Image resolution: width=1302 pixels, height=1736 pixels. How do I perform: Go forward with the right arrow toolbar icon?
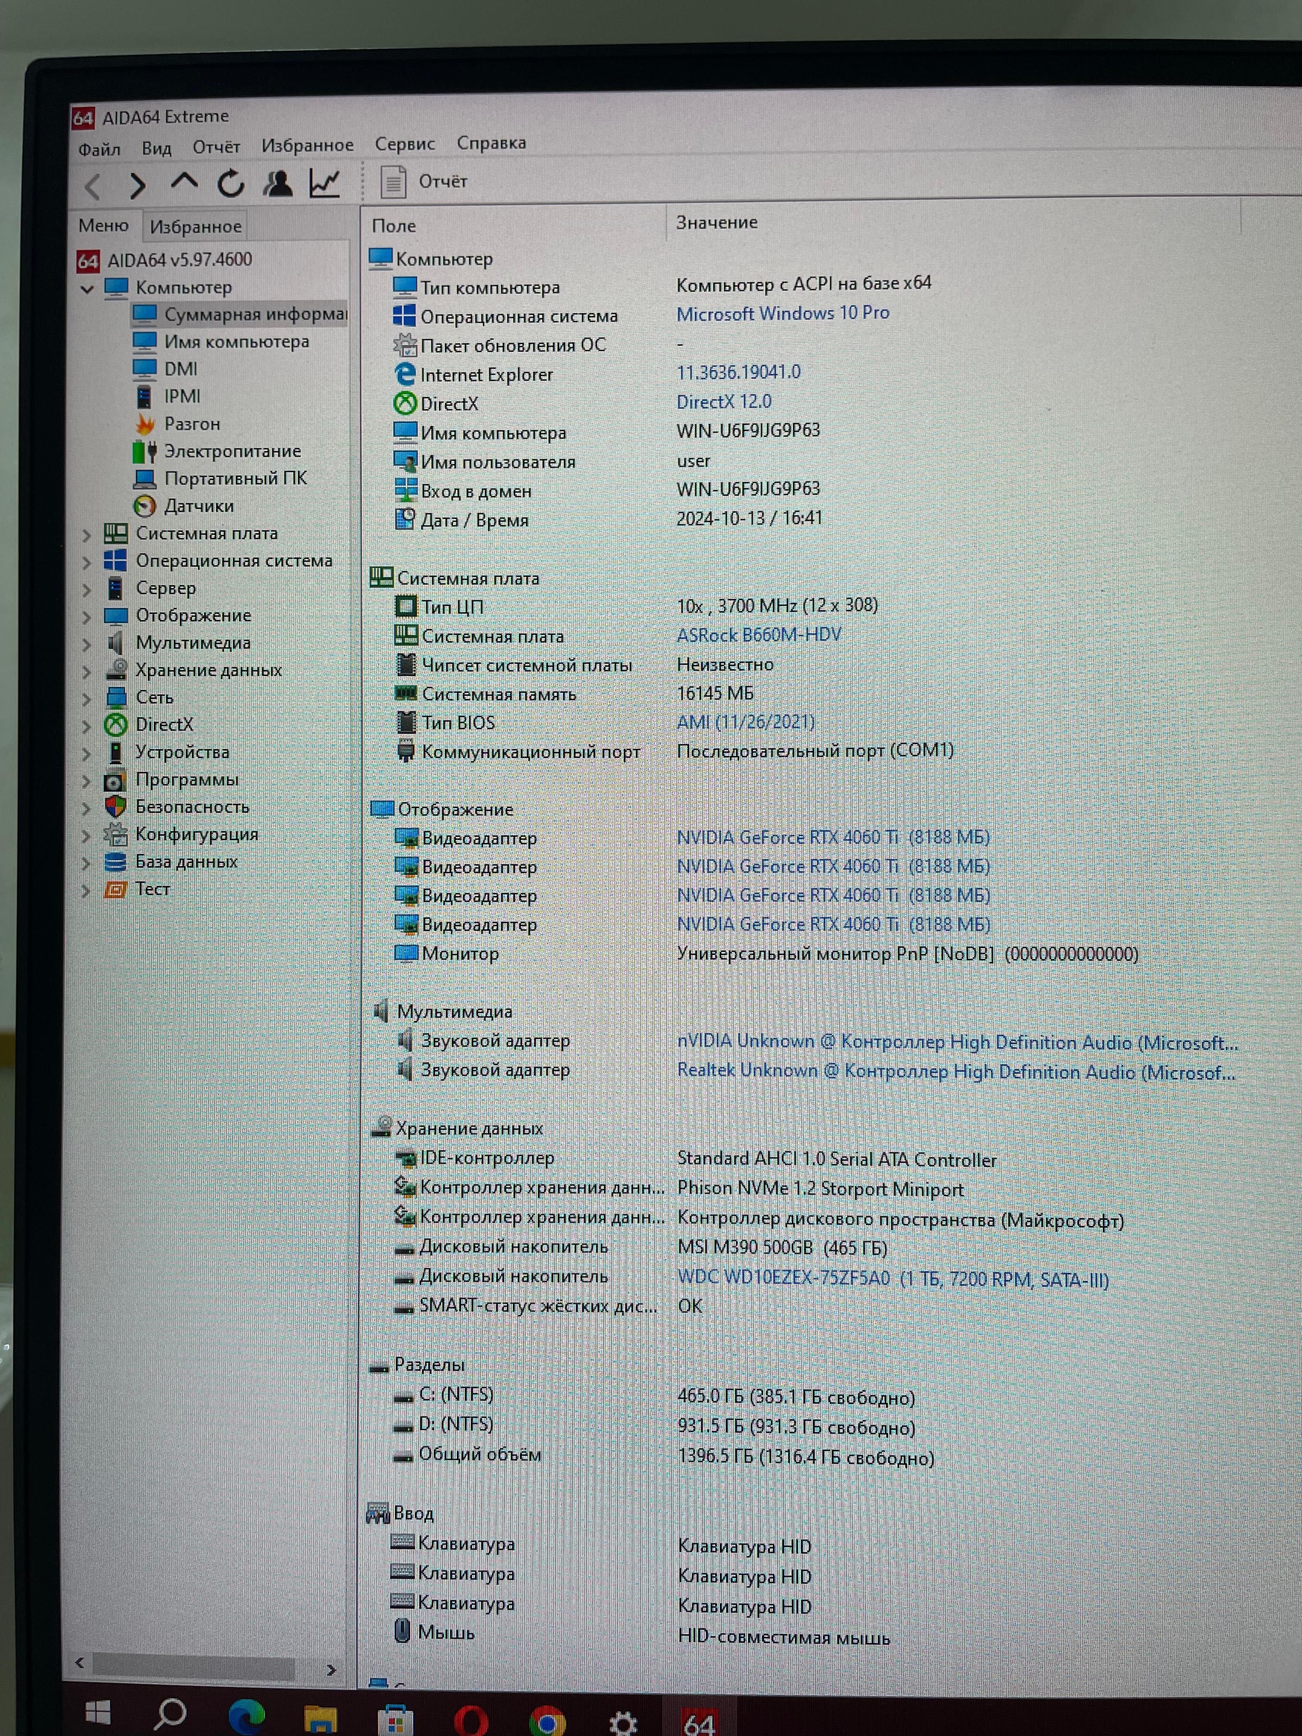tap(138, 185)
